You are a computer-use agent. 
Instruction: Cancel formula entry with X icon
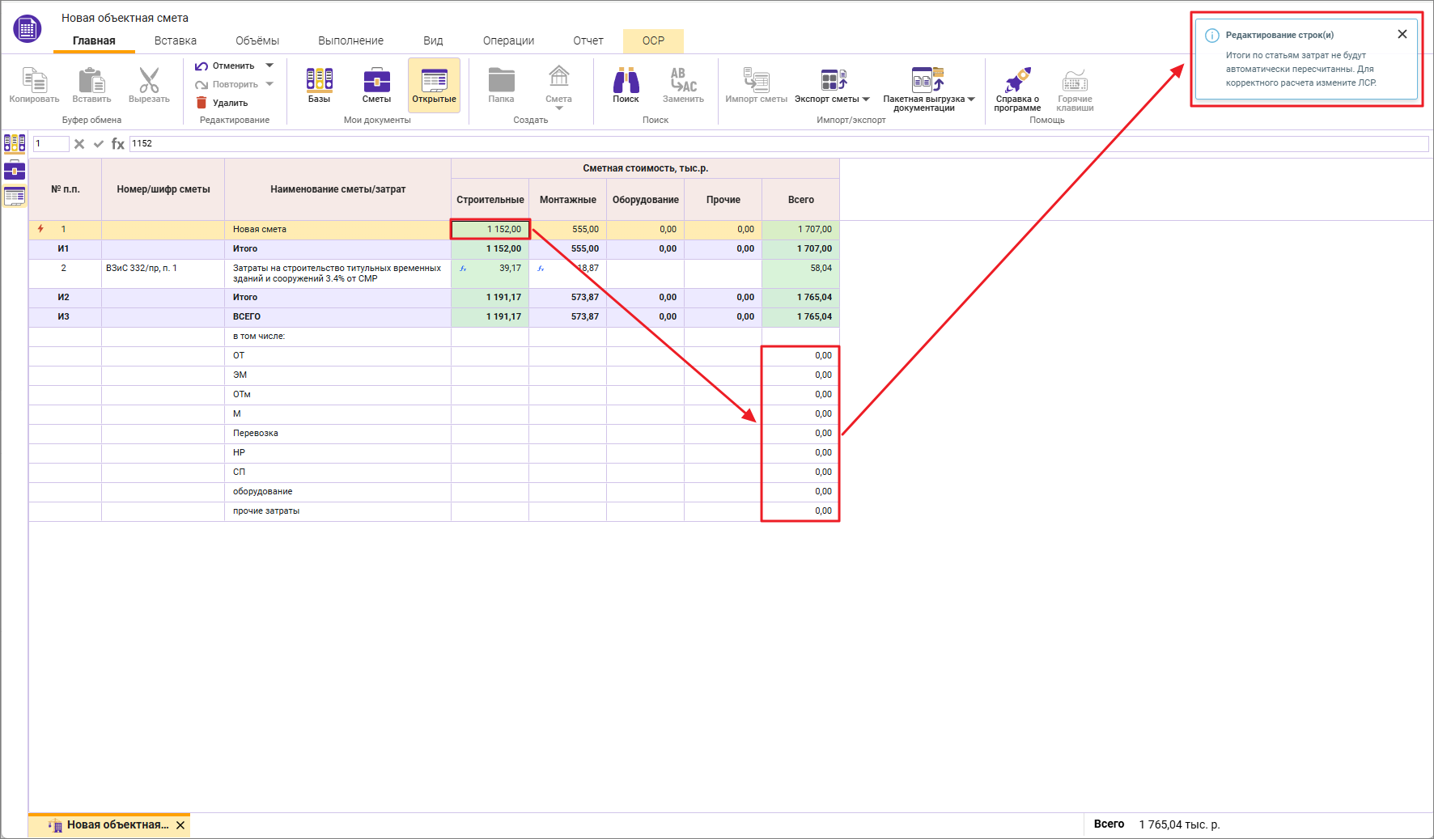click(x=79, y=144)
